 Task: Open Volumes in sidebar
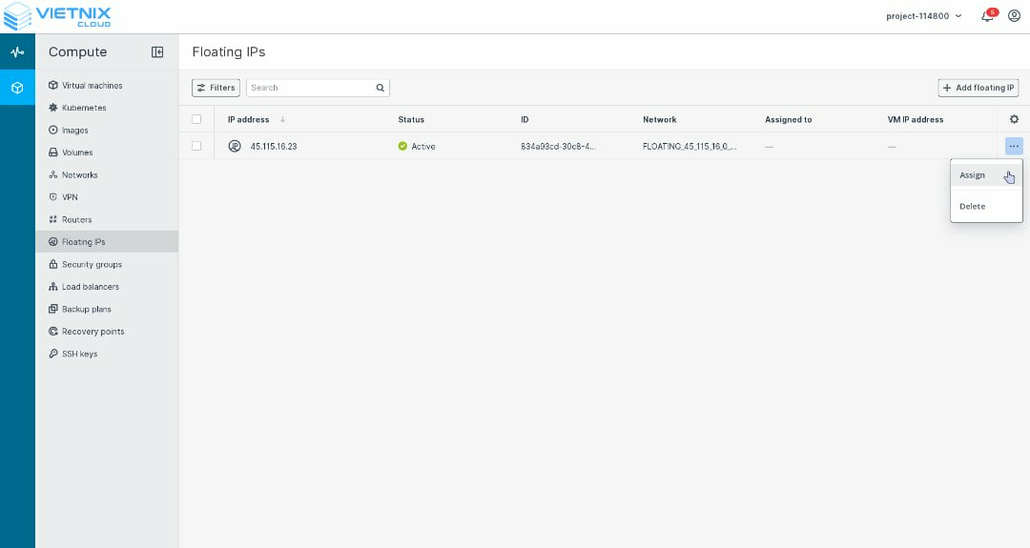pos(71,152)
